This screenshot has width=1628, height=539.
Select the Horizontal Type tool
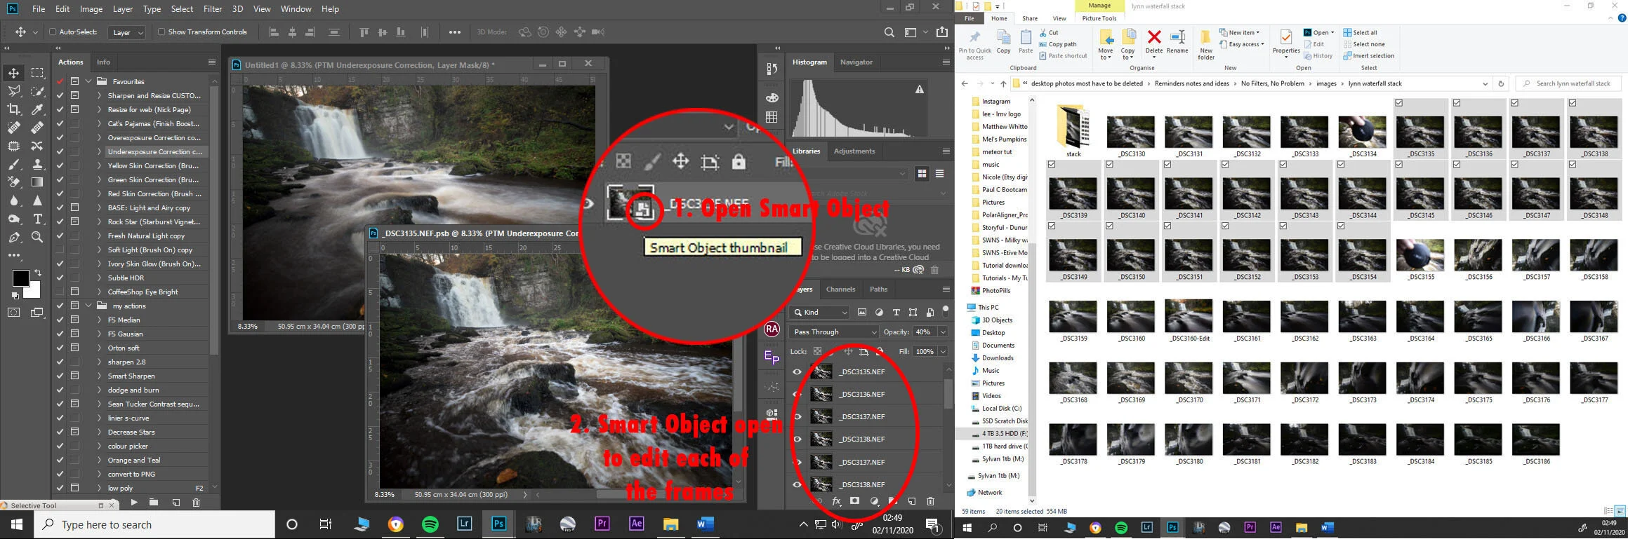click(x=37, y=219)
